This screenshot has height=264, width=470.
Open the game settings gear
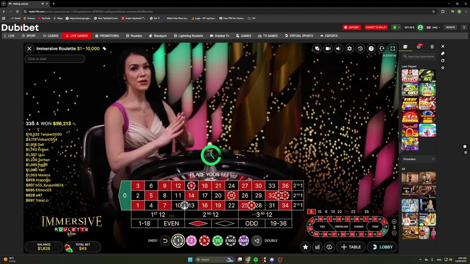(x=350, y=48)
